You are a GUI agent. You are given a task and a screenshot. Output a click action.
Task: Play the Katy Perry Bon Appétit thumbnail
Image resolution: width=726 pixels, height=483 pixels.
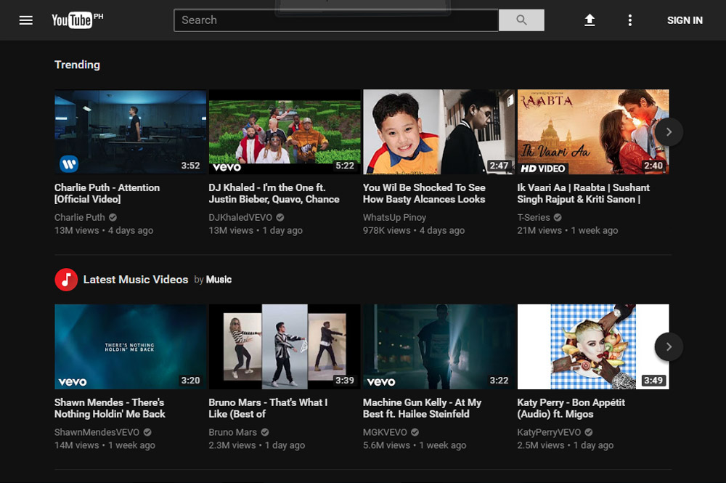[593, 346]
